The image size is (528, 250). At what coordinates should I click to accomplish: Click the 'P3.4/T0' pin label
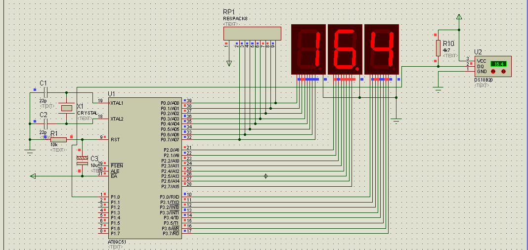(x=172, y=218)
